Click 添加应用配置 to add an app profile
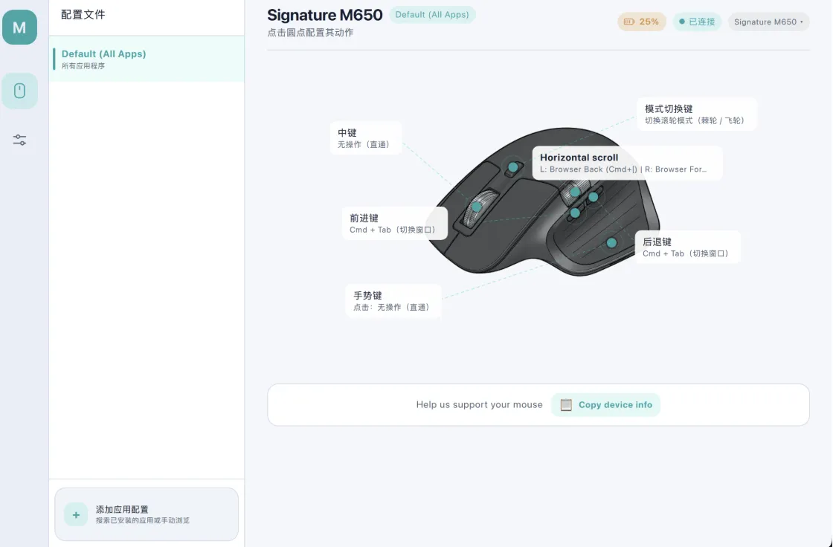833x547 pixels. pyautogui.click(x=146, y=514)
